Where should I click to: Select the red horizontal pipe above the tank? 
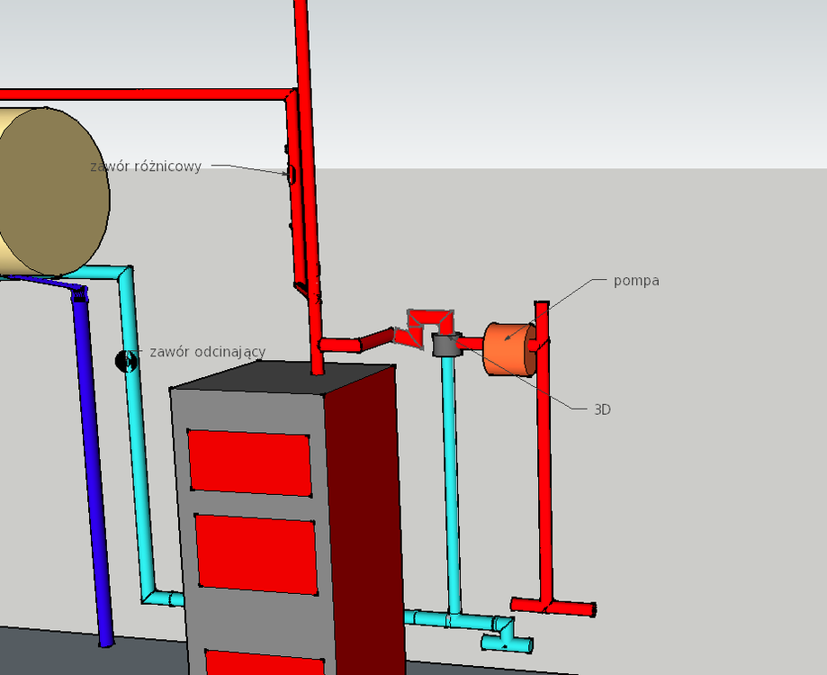click(x=144, y=94)
